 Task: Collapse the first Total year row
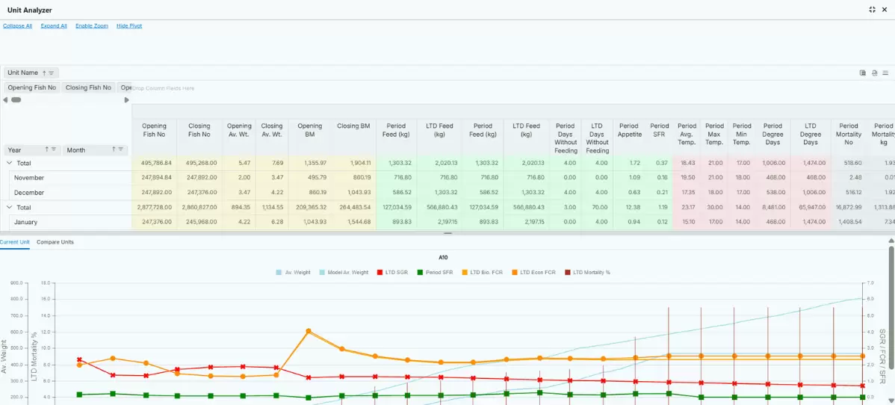point(9,164)
